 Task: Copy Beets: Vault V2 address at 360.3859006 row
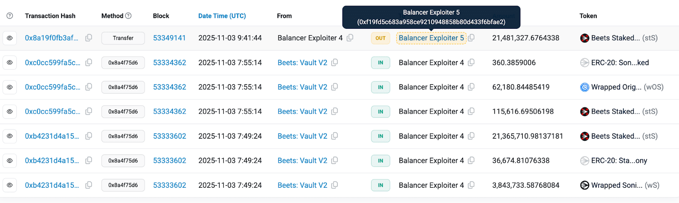tap(334, 62)
